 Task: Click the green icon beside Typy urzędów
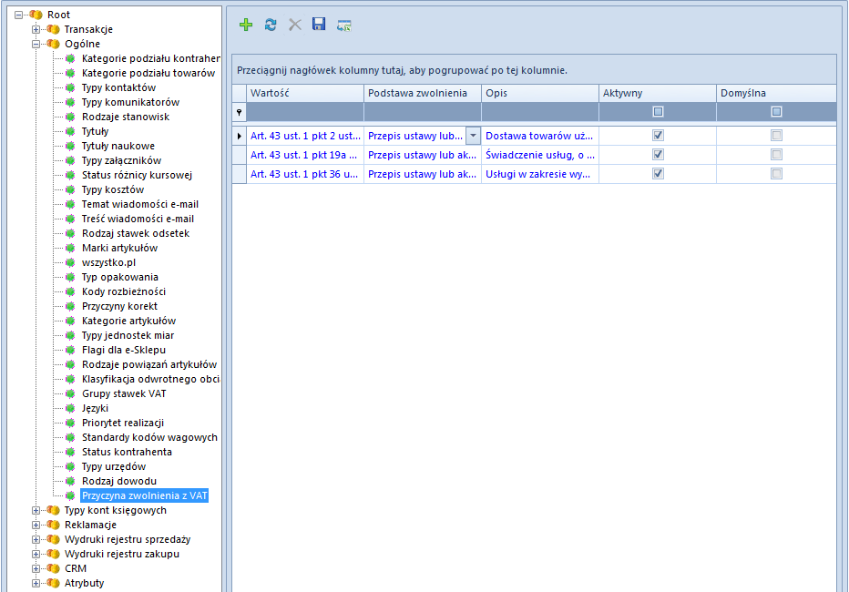(70, 466)
